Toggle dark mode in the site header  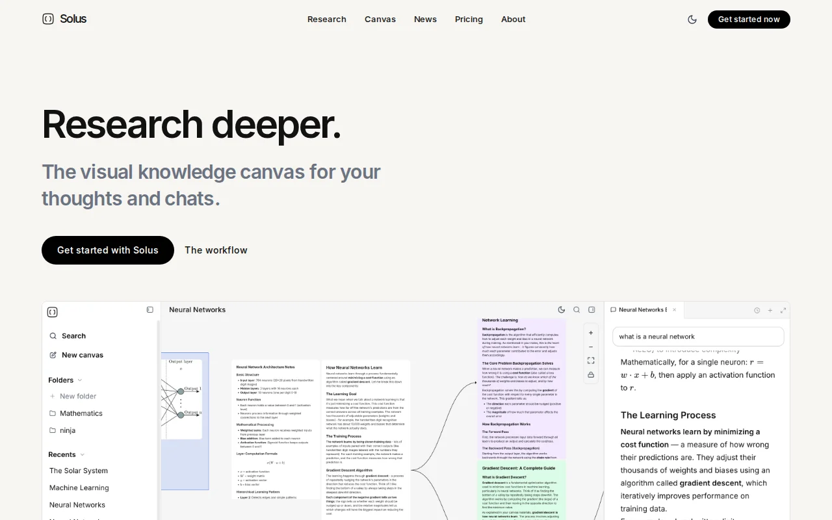tap(692, 19)
